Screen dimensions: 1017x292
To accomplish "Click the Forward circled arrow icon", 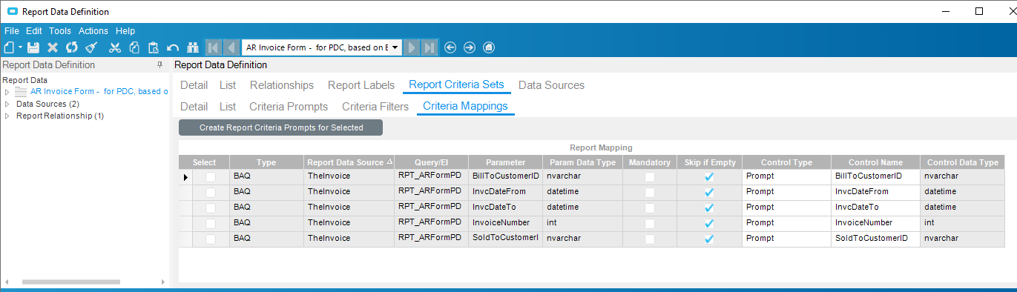I will pyautogui.click(x=469, y=47).
